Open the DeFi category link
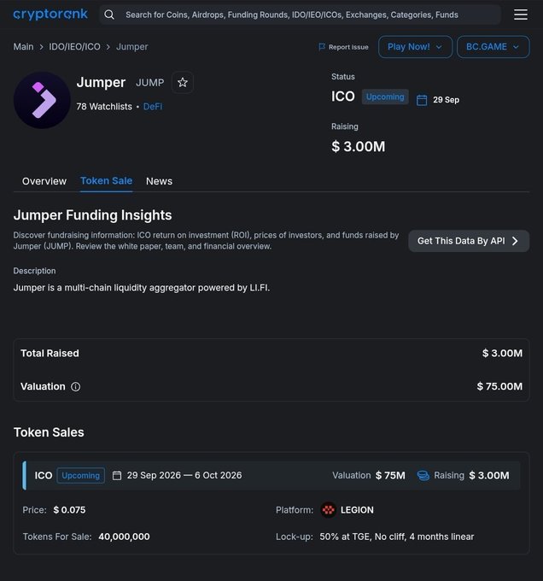 point(153,106)
